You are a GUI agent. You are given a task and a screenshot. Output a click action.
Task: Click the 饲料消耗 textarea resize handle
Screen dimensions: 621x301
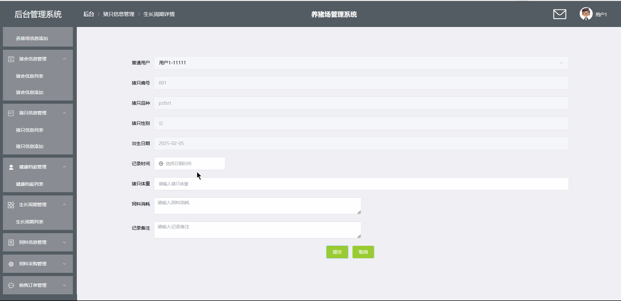(359, 212)
